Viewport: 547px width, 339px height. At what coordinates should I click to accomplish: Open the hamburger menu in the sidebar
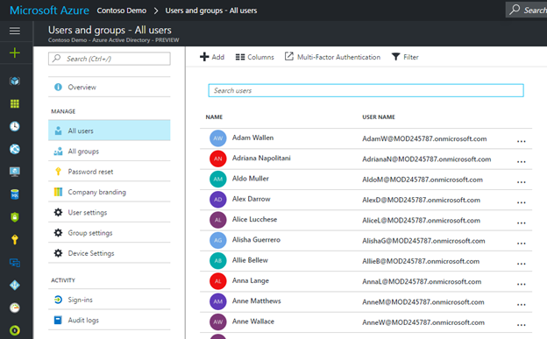(x=15, y=31)
